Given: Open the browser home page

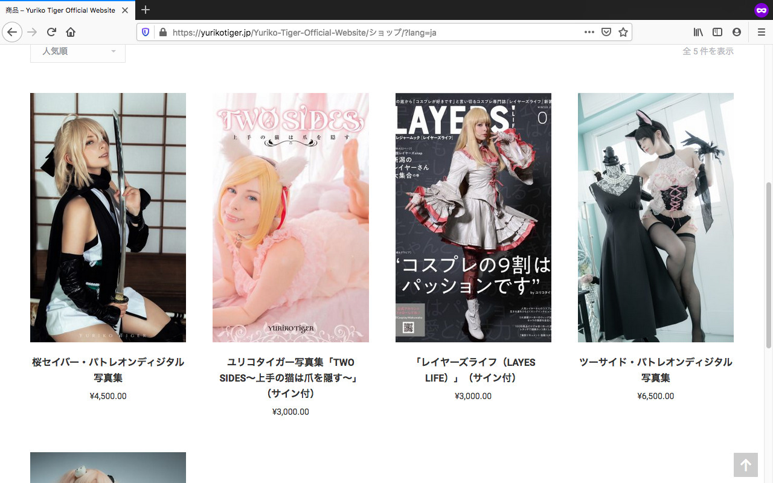Looking at the screenshot, I should coord(71,32).
